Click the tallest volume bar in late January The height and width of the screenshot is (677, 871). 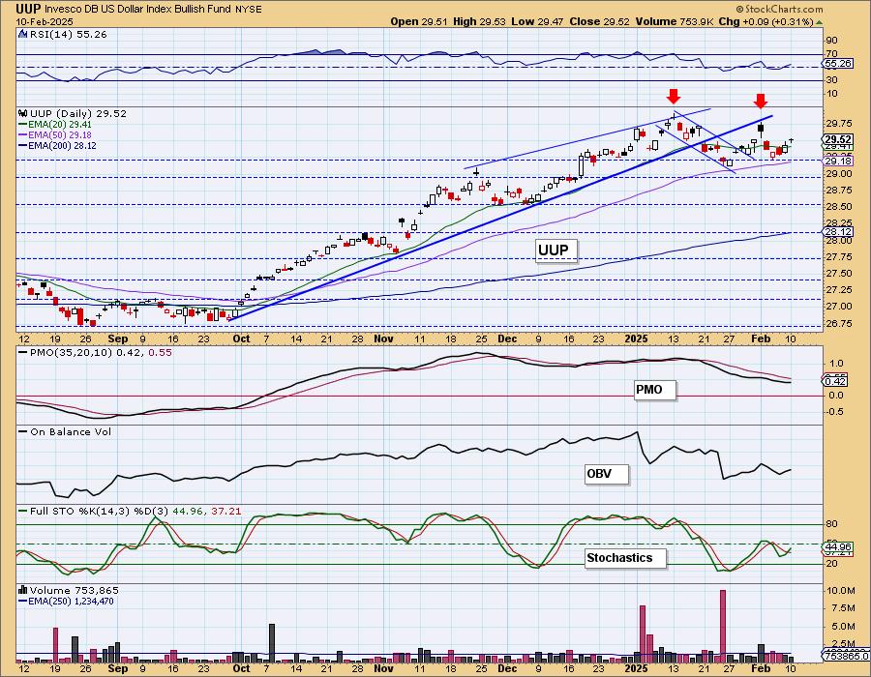tap(723, 626)
